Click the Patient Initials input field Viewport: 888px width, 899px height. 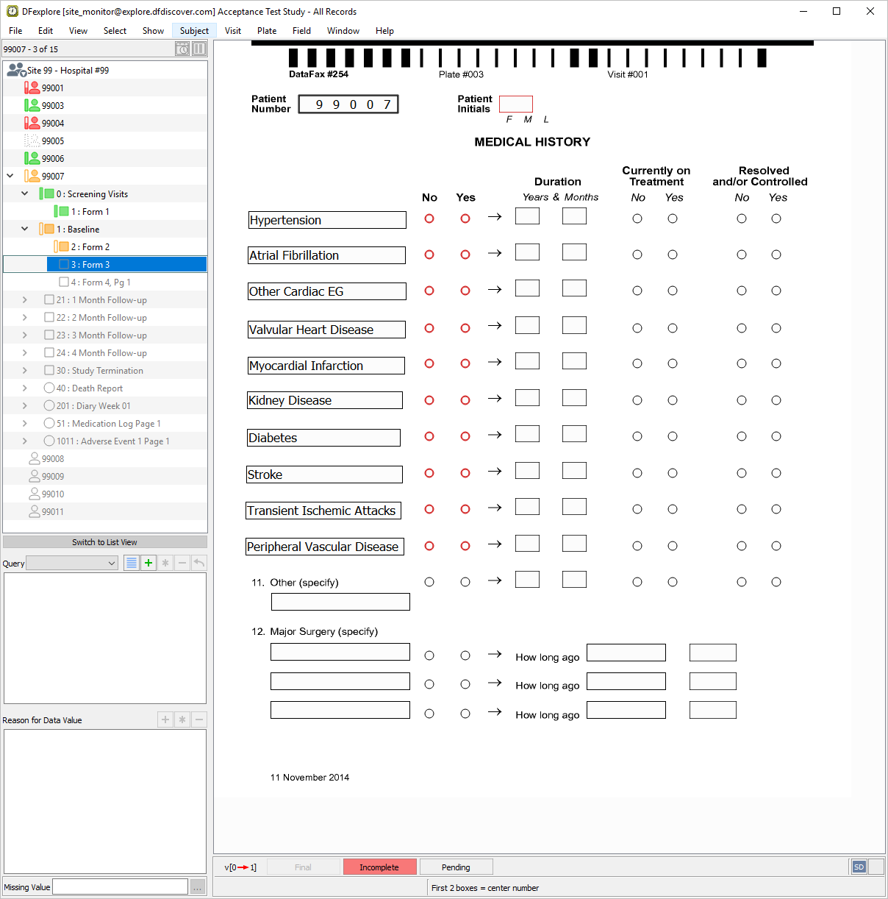point(516,104)
